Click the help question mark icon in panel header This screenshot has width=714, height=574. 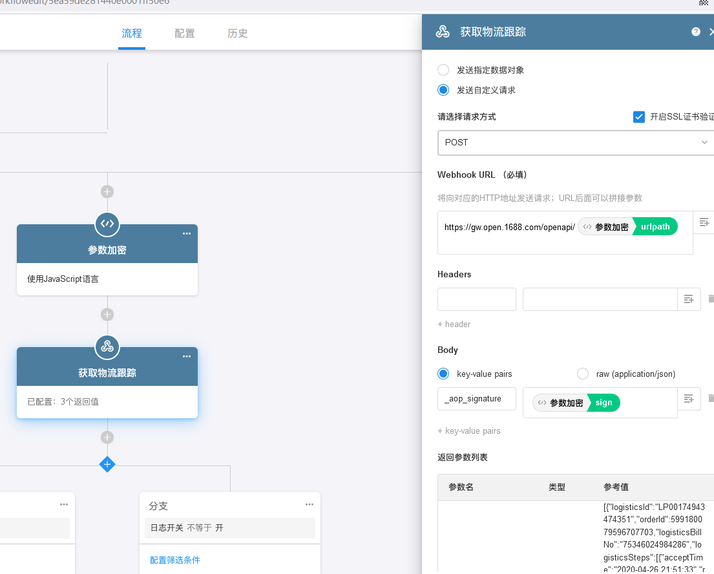tap(696, 32)
